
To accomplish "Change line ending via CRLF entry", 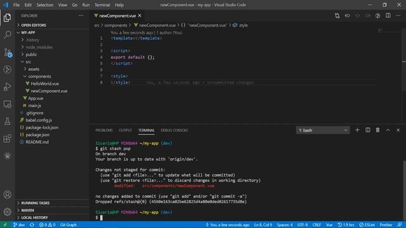I will pos(317,225).
